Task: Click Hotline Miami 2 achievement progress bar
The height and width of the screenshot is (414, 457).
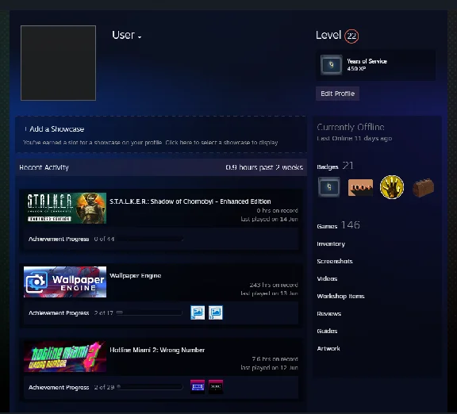Action: tap(149, 387)
